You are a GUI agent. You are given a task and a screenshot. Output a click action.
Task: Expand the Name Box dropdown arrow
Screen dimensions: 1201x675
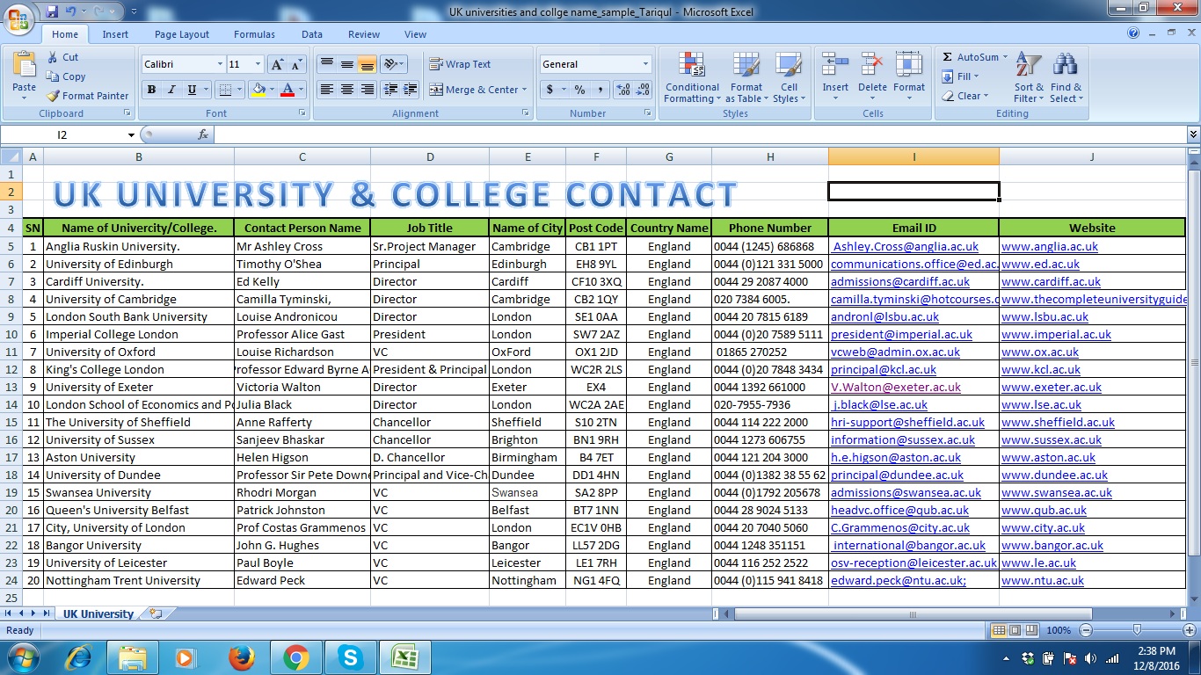pyautogui.click(x=131, y=134)
